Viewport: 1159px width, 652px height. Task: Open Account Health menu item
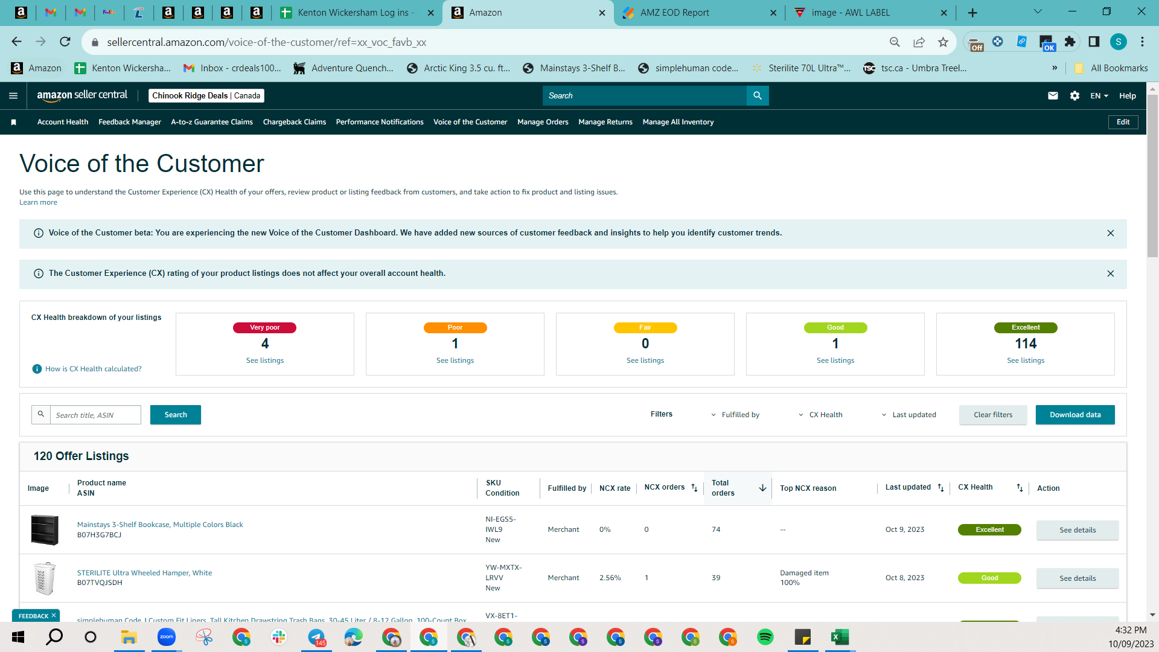pos(63,122)
